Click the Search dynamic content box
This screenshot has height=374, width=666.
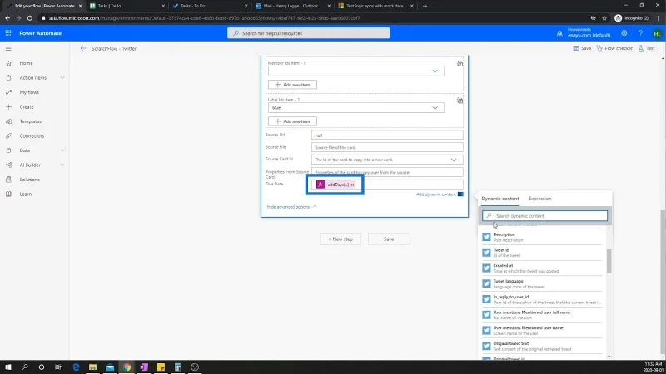(x=544, y=216)
